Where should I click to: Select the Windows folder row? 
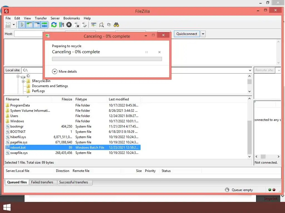[73, 121]
